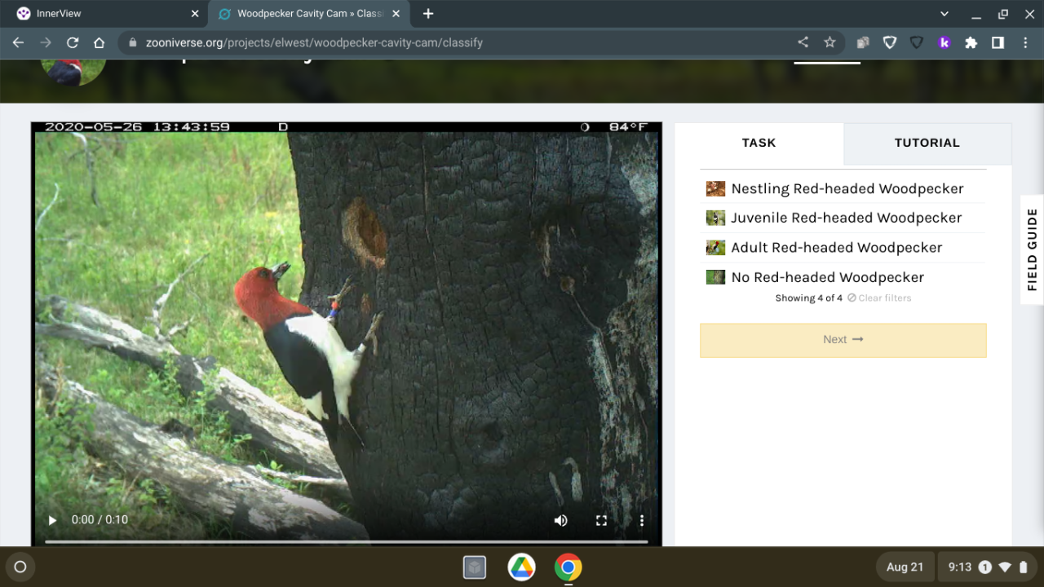Screen dimensions: 1044x587
Task: Close the InnerView tab
Action: (194, 14)
